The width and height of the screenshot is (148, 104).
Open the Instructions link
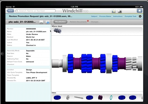[x=118, y=16]
